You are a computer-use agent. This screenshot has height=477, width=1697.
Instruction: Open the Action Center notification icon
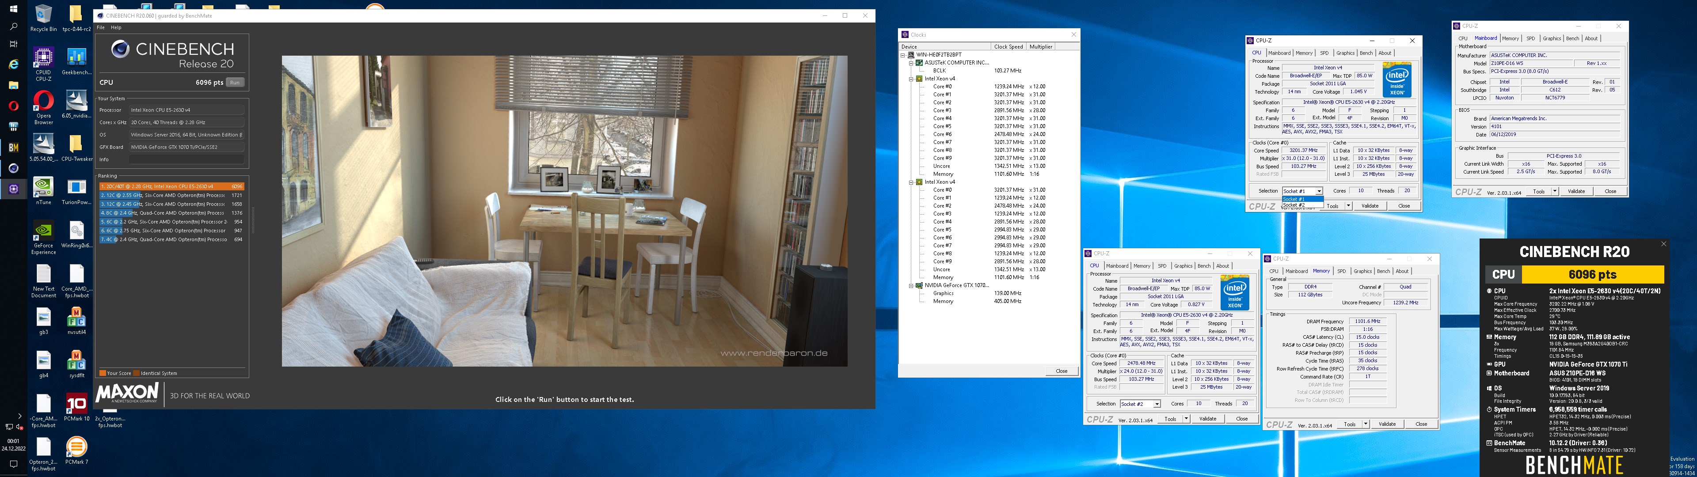[x=13, y=465]
